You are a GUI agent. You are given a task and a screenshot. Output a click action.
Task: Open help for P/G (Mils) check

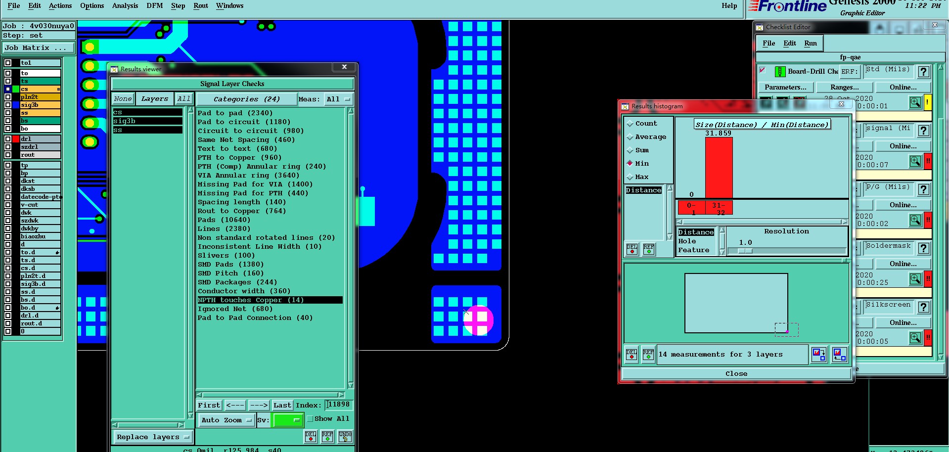click(923, 189)
